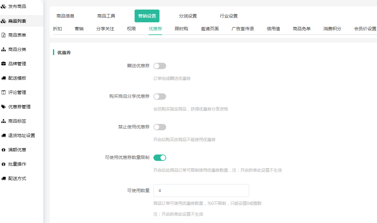Click the 可使用数量 input field
The image size is (377, 223).
point(201,191)
